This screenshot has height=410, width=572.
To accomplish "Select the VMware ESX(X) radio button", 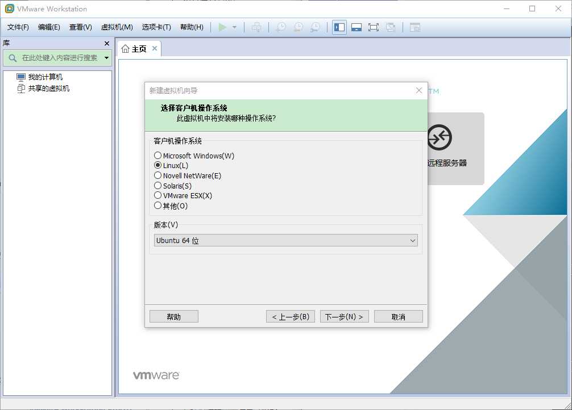I will [x=157, y=195].
